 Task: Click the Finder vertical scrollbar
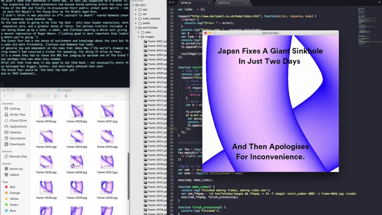click(x=129, y=176)
